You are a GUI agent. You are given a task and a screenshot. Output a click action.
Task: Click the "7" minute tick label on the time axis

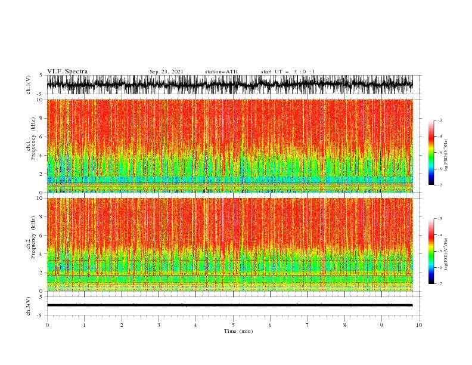click(x=308, y=325)
